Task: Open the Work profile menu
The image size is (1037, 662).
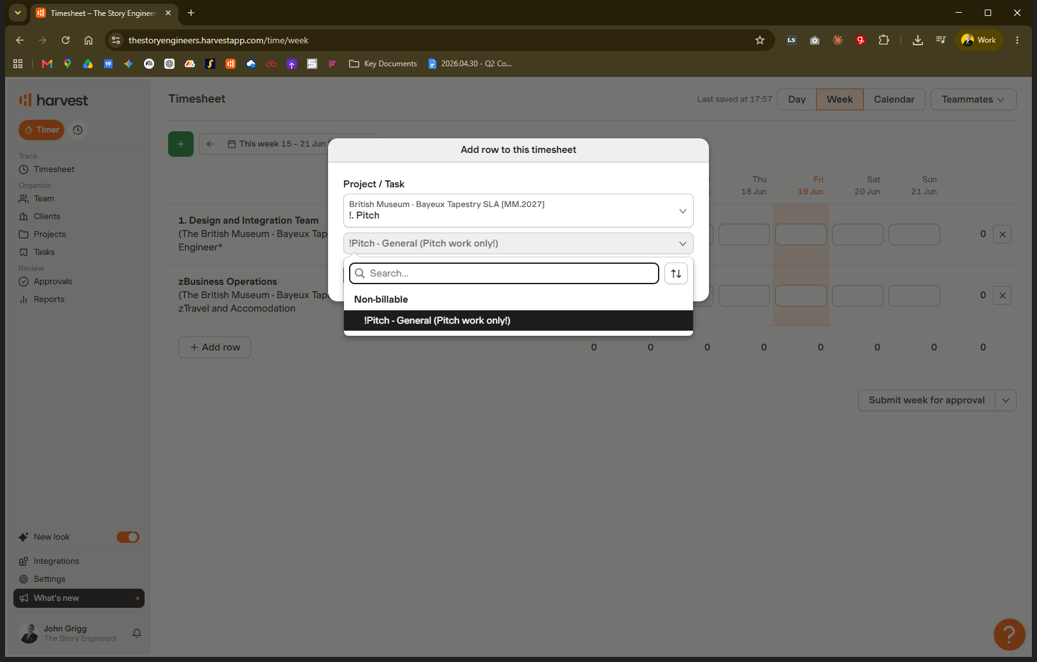Action: click(978, 40)
